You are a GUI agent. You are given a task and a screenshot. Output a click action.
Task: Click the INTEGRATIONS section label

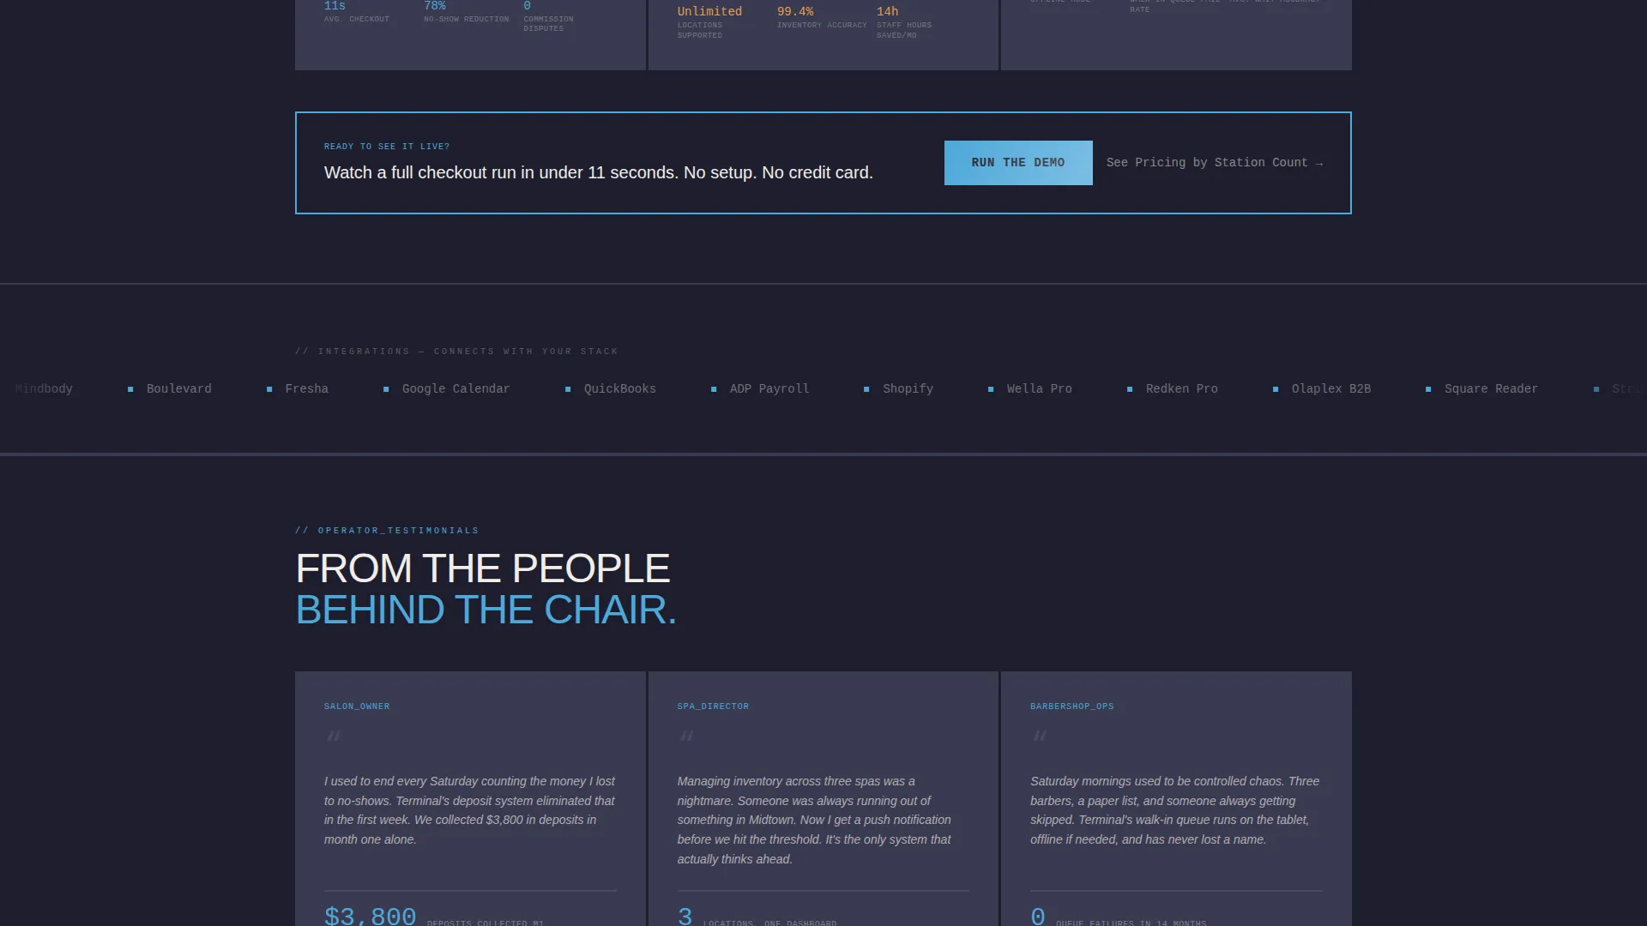point(456,352)
